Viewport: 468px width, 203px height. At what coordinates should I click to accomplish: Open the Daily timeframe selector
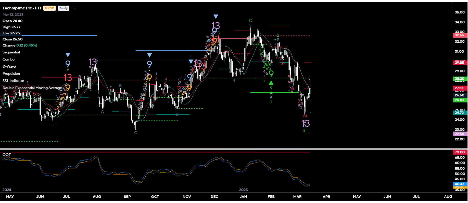pos(64,8)
